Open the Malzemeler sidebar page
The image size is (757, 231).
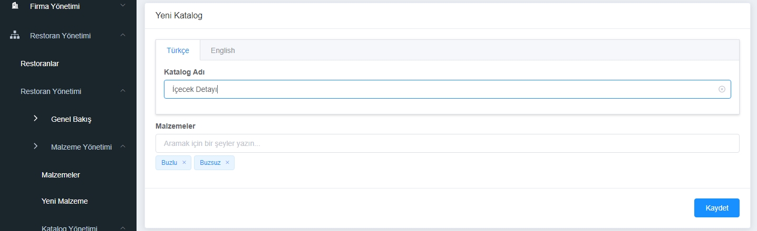(61, 174)
